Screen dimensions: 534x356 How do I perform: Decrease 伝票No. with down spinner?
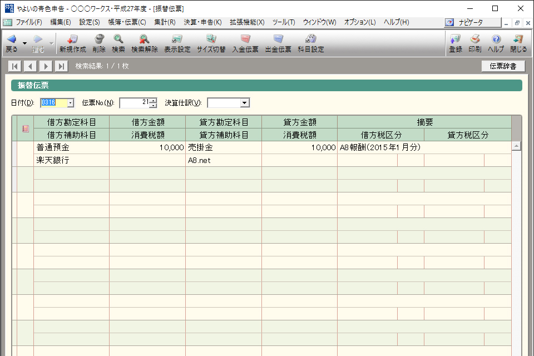[x=154, y=105]
